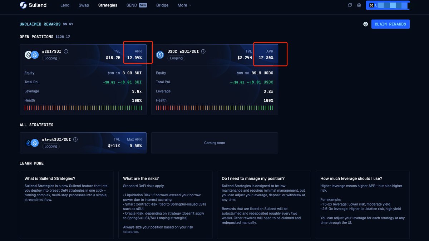Navigate to Bridge
Image resolution: width=429 pixels, height=241 pixels.
(x=162, y=5)
